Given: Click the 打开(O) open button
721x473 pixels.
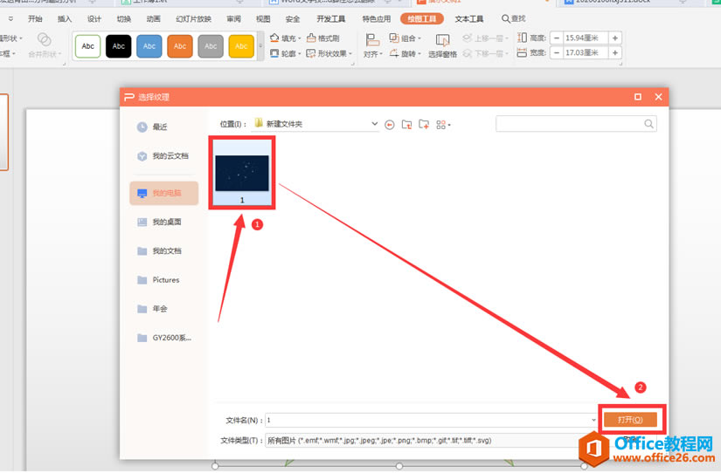Looking at the screenshot, I should (630, 420).
